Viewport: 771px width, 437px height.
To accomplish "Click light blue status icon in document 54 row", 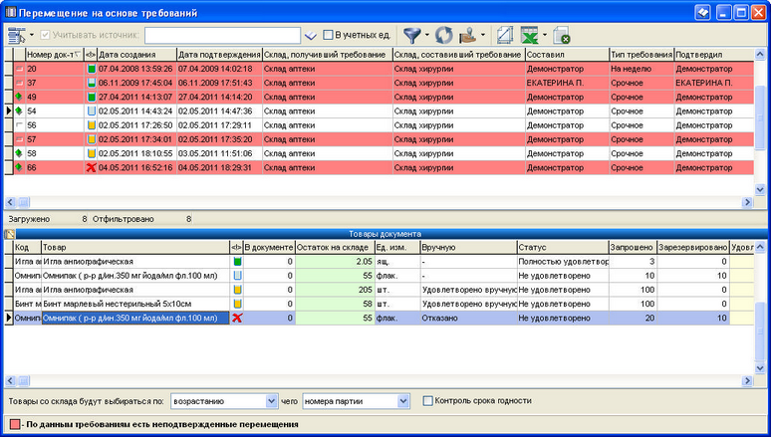I will [x=91, y=111].
